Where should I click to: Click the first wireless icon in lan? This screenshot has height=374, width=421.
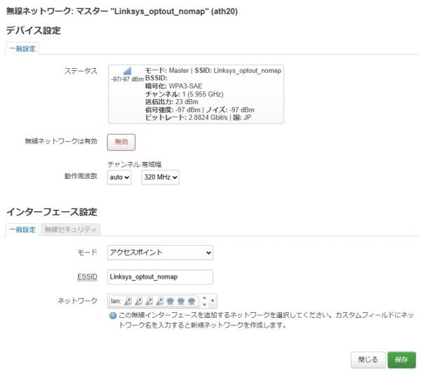coord(171,301)
